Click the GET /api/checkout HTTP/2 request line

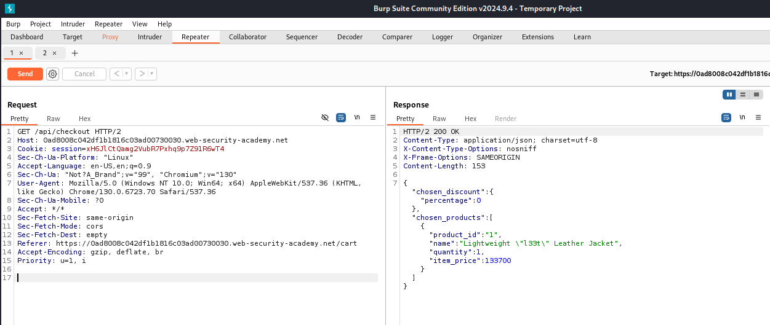69,131
